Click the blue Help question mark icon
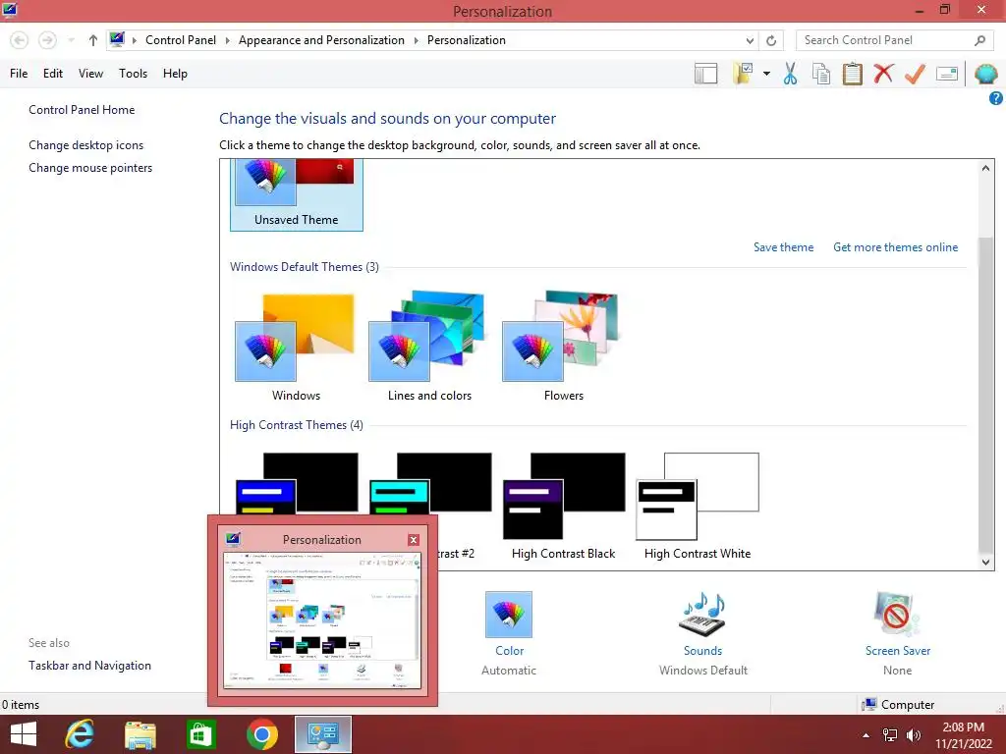The width and height of the screenshot is (1006, 754). (996, 98)
